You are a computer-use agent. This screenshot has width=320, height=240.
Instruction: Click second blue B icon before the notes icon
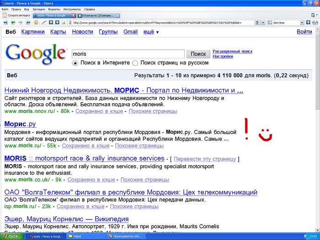[x=57, y=22]
